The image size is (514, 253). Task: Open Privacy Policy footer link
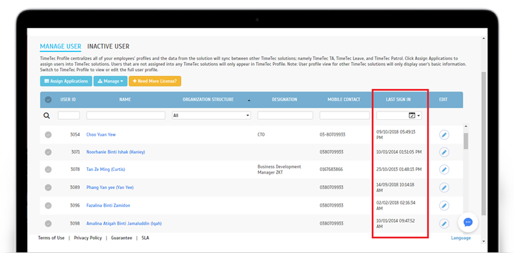(x=88, y=238)
